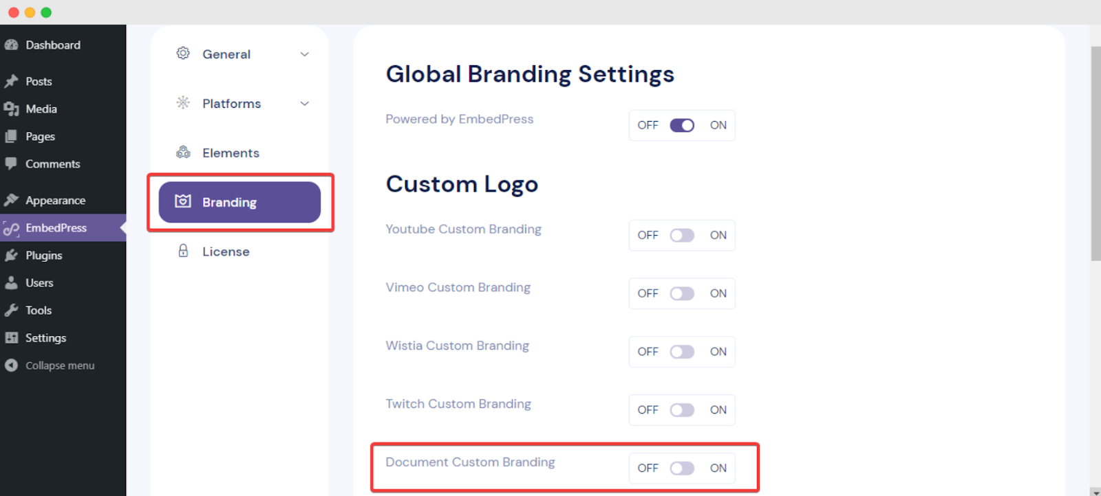Select the Branding settings tab

point(239,202)
